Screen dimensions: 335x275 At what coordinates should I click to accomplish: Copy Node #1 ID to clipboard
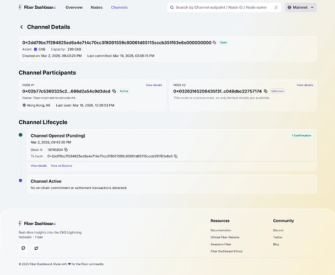pos(114,91)
